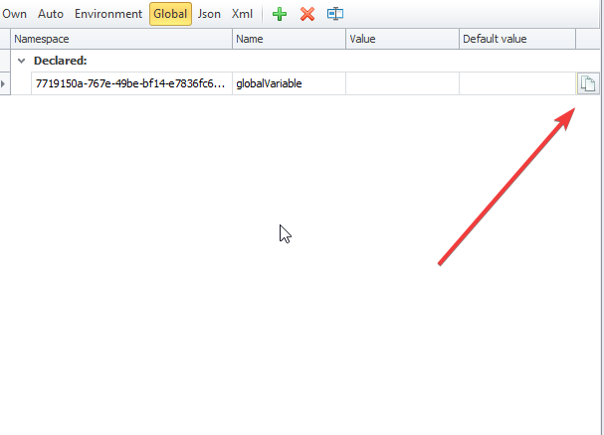604x435 pixels.
Task: Collapse the Declared group chevron
Action: click(x=21, y=61)
